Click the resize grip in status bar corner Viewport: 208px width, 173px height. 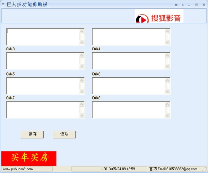point(204,169)
